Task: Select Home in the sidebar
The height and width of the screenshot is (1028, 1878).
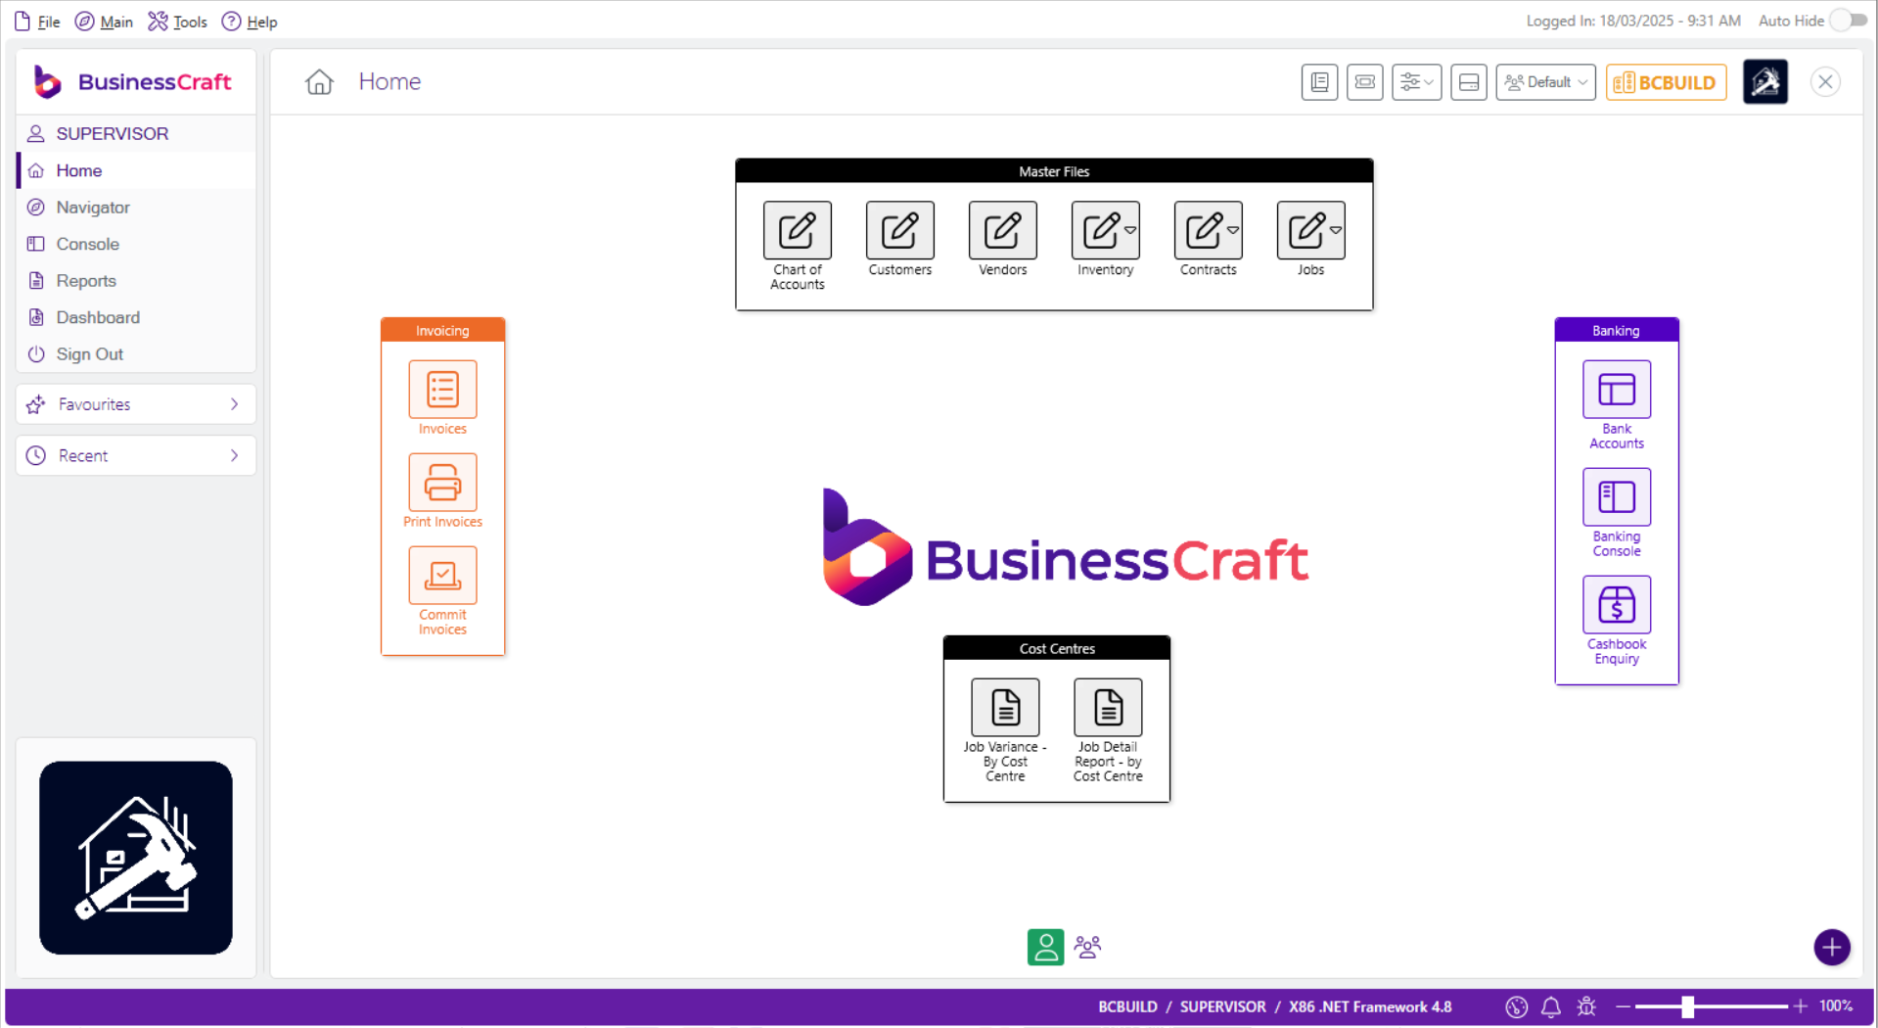Action: 136,170
